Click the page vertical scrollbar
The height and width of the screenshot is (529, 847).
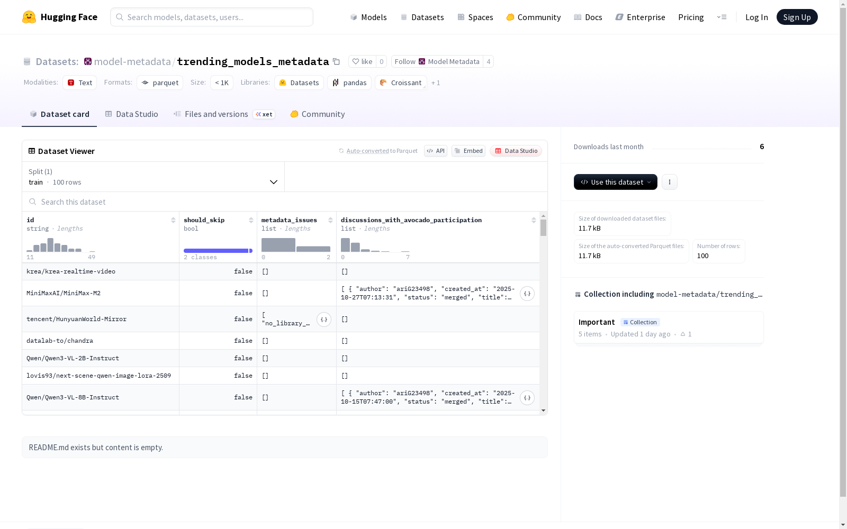(x=843, y=252)
